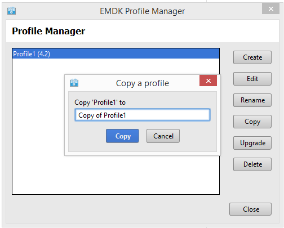Image resolution: width=284 pixels, height=228 pixels.
Task: Close the EMDK Profile Manager window with X
Action: [270, 8]
